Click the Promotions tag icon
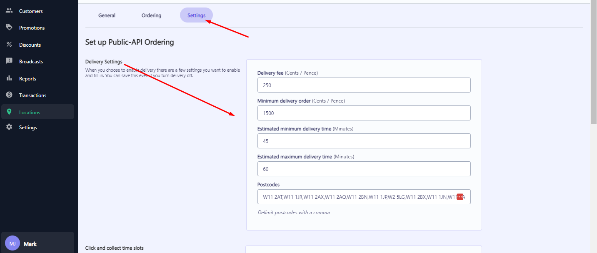This screenshot has height=253, width=597. [x=9, y=28]
